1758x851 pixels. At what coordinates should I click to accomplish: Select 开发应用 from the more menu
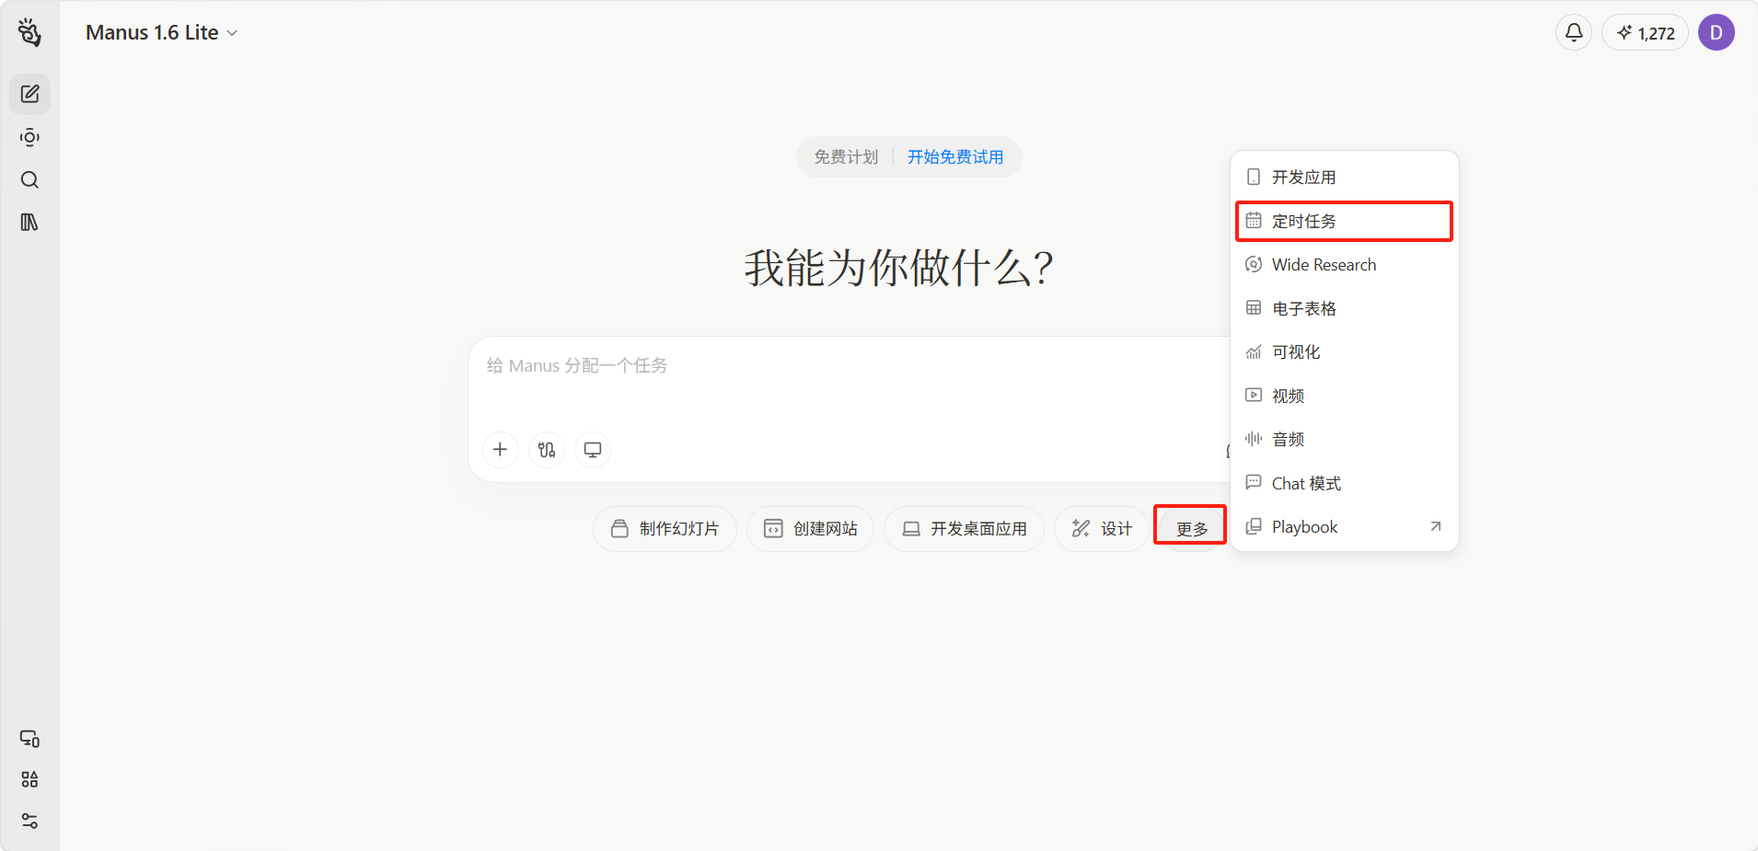click(x=1344, y=177)
